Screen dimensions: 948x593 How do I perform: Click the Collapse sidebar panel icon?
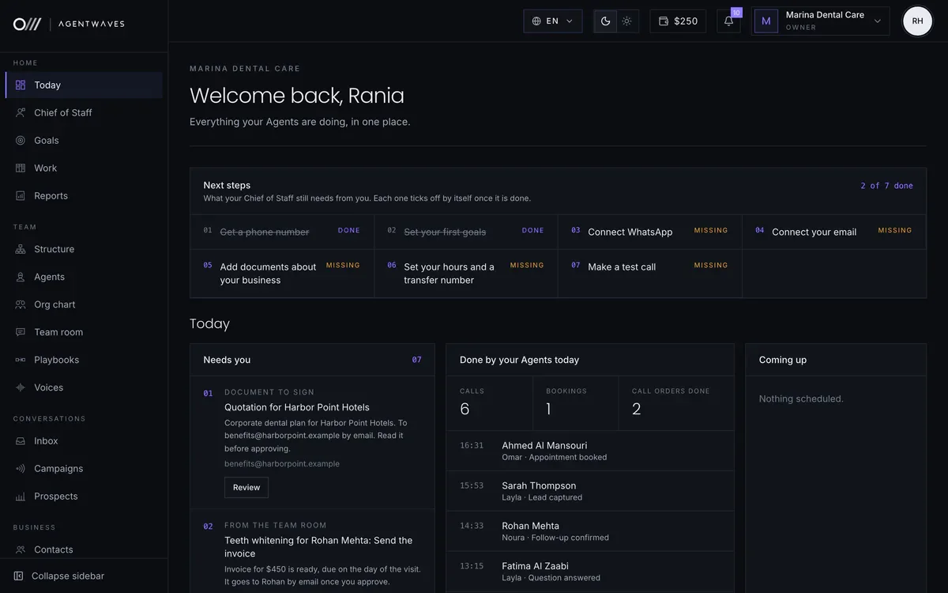[18, 576]
